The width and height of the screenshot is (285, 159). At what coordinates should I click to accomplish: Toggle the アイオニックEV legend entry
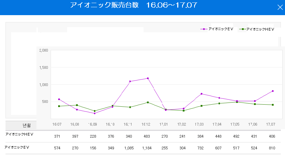pos(217,29)
